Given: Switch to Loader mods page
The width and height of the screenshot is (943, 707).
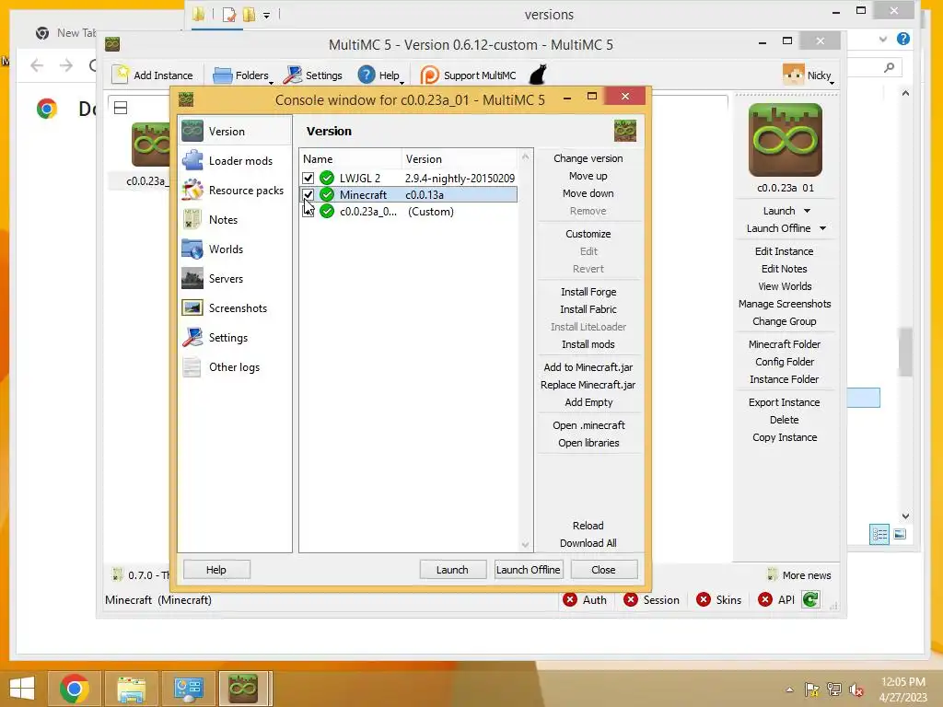Looking at the screenshot, I should (x=235, y=160).
